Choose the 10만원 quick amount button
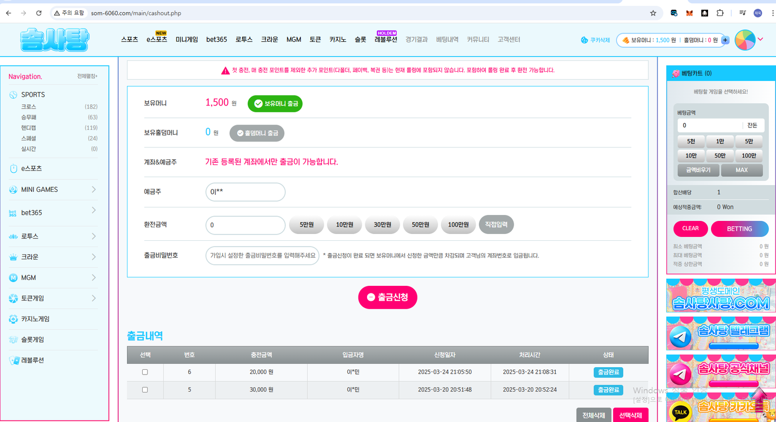The width and height of the screenshot is (776, 422). coord(344,225)
